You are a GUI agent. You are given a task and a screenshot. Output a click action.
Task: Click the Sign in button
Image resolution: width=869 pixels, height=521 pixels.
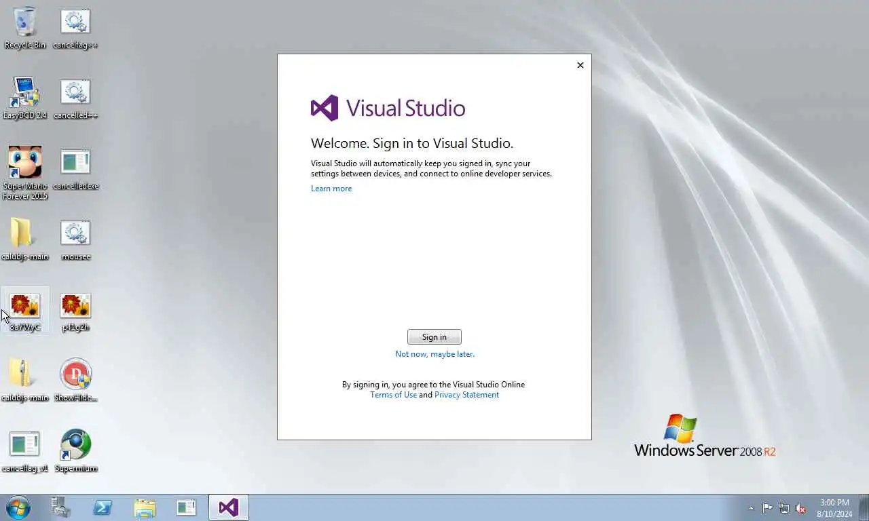point(434,337)
